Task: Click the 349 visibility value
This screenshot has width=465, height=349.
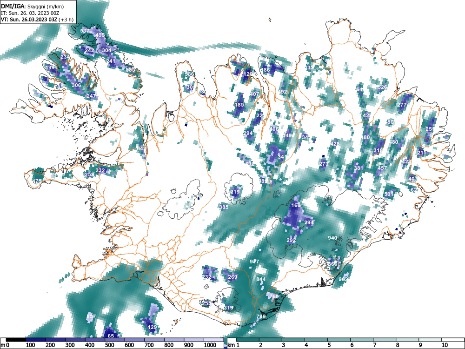Action: click(287, 135)
